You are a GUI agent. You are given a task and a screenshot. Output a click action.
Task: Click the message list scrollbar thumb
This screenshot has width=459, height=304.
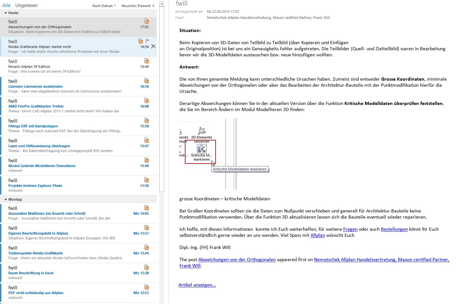162,100
